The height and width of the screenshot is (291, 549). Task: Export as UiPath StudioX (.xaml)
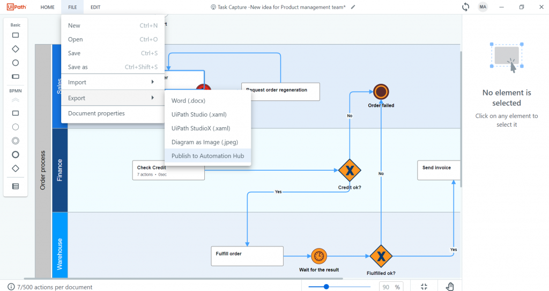[207, 128]
